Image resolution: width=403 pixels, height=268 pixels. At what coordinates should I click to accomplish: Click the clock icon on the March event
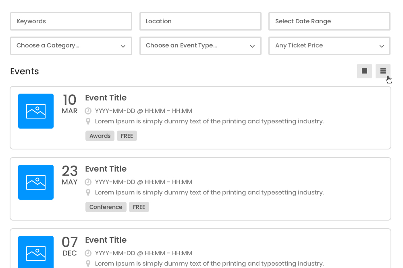(88, 110)
